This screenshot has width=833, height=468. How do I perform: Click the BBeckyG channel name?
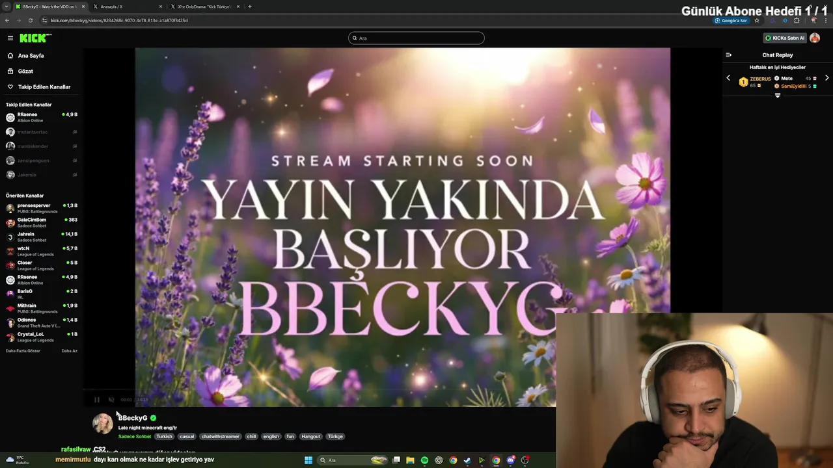pos(133,418)
